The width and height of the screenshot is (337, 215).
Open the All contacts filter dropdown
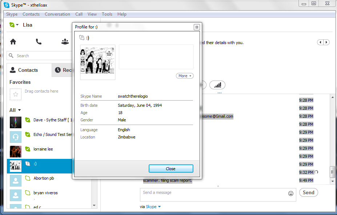coord(15,110)
